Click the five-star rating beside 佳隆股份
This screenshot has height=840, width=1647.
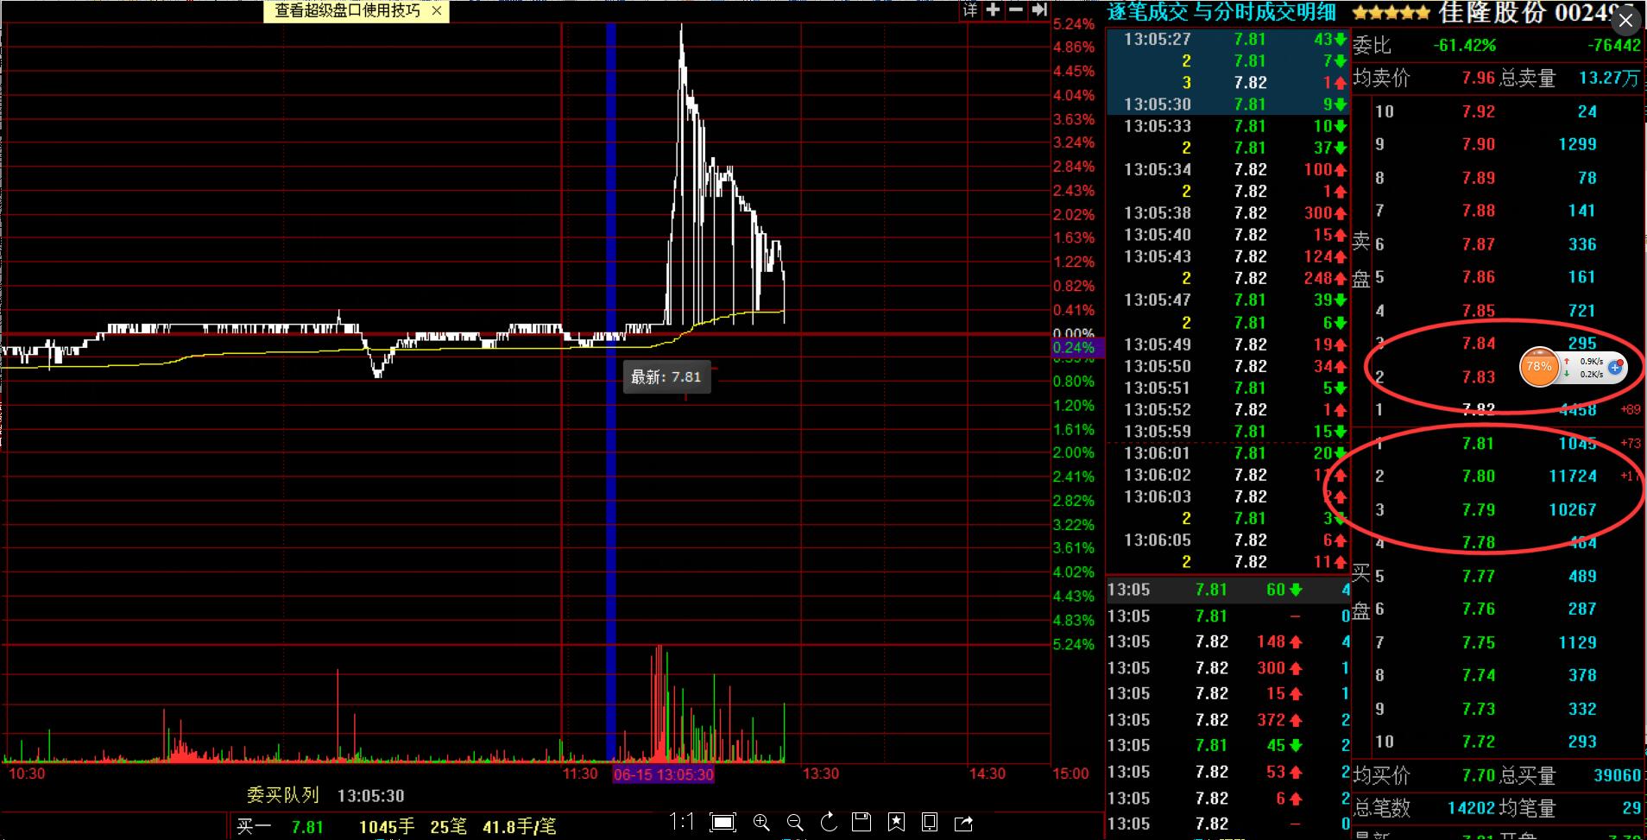click(x=1391, y=12)
